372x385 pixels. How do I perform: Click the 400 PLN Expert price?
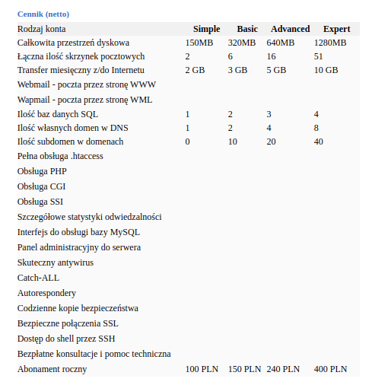pos(330,369)
